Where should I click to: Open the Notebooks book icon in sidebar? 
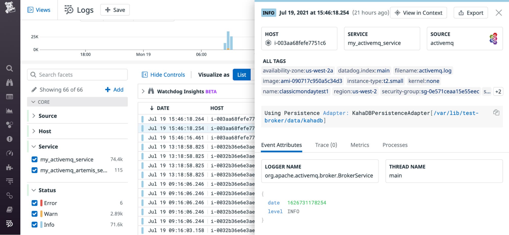pos(9,210)
